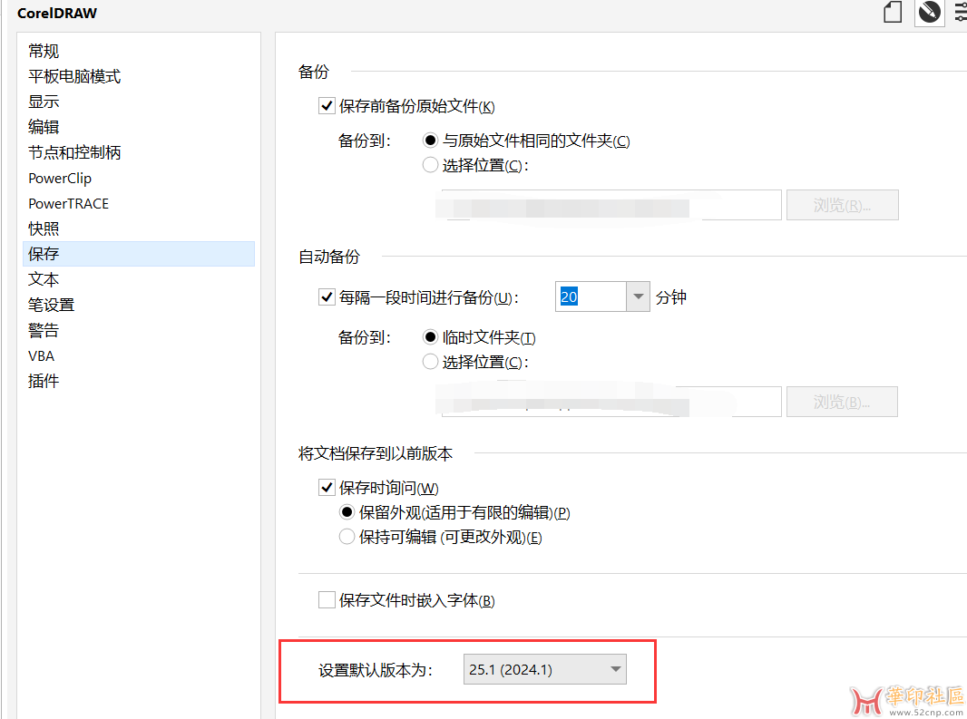Open the document options page icon
Viewport: 967px width, 719px height.
pos(893,13)
